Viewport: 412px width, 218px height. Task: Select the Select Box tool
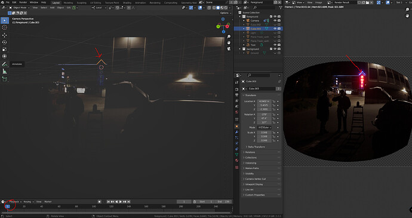(x=4, y=20)
